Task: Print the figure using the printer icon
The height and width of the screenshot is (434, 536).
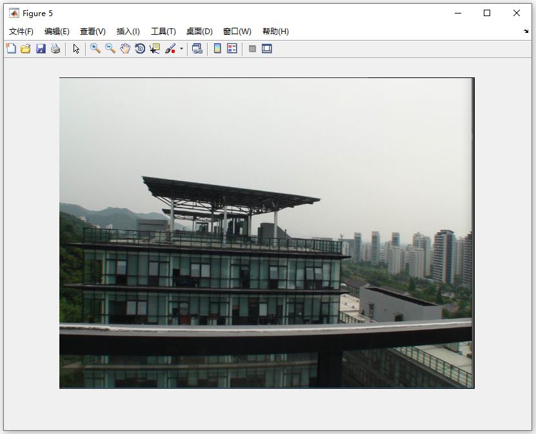Action: pos(55,49)
